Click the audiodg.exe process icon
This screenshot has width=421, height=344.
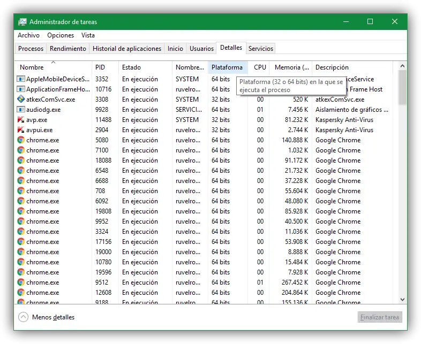click(21, 110)
